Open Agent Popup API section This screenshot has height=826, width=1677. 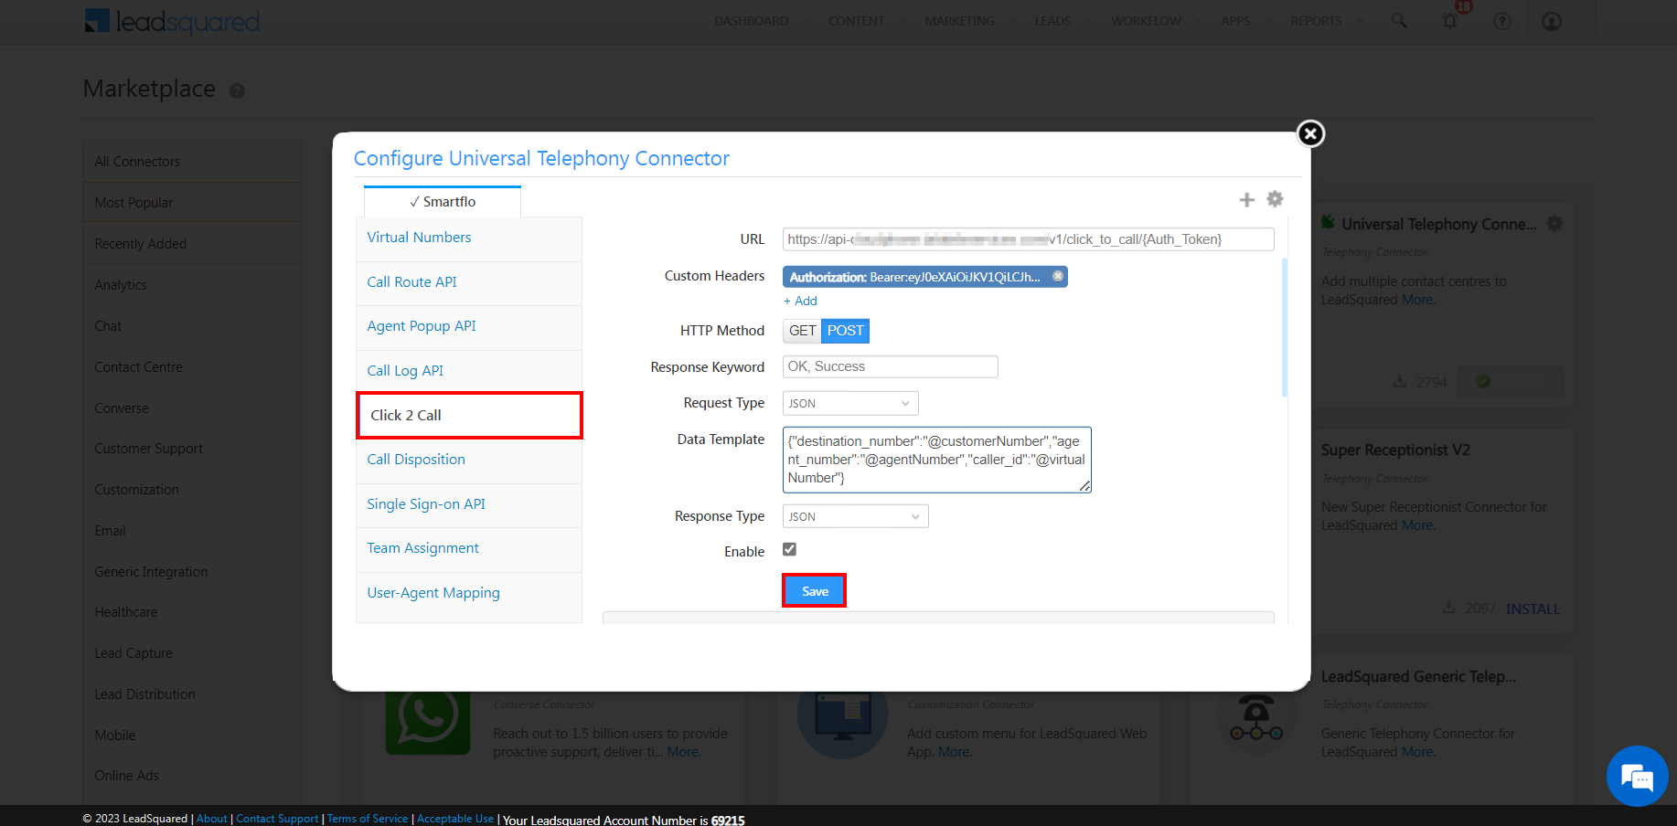tap(469, 326)
